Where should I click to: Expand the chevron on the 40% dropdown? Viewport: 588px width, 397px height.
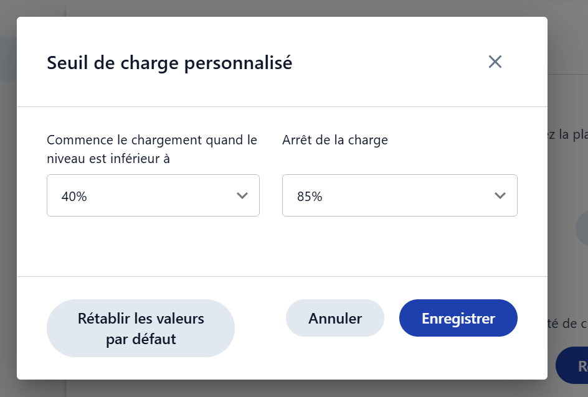pos(242,196)
